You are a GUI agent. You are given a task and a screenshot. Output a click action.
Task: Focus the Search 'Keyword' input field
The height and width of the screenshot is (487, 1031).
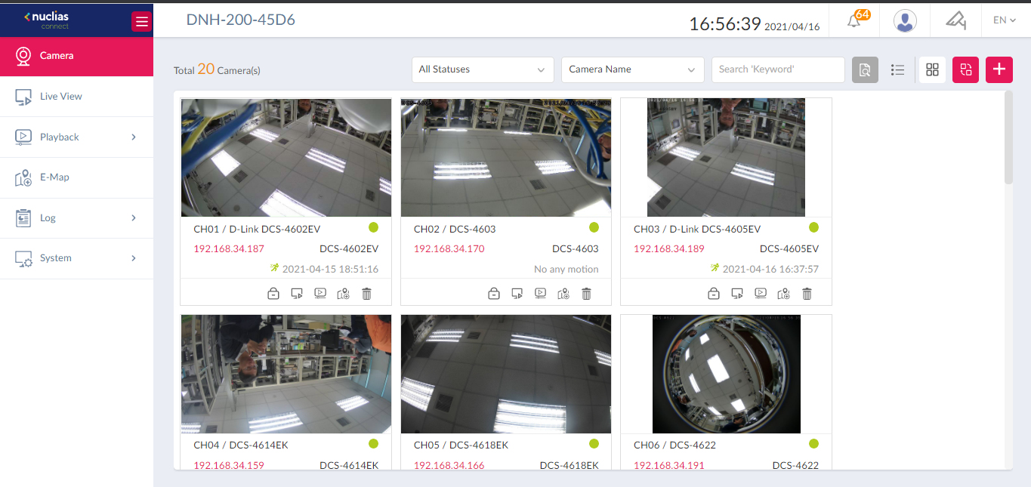click(778, 69)
